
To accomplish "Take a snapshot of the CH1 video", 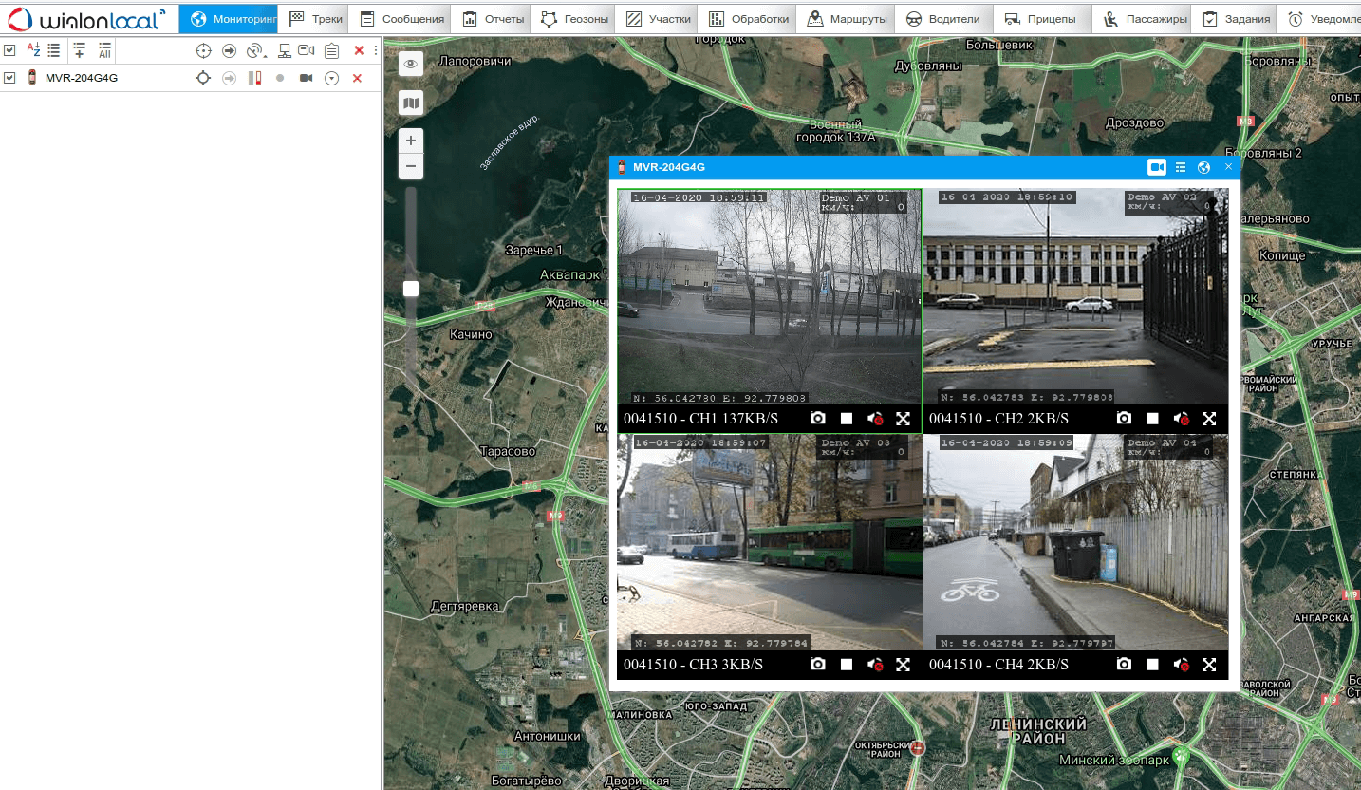I will coord(818,418).
